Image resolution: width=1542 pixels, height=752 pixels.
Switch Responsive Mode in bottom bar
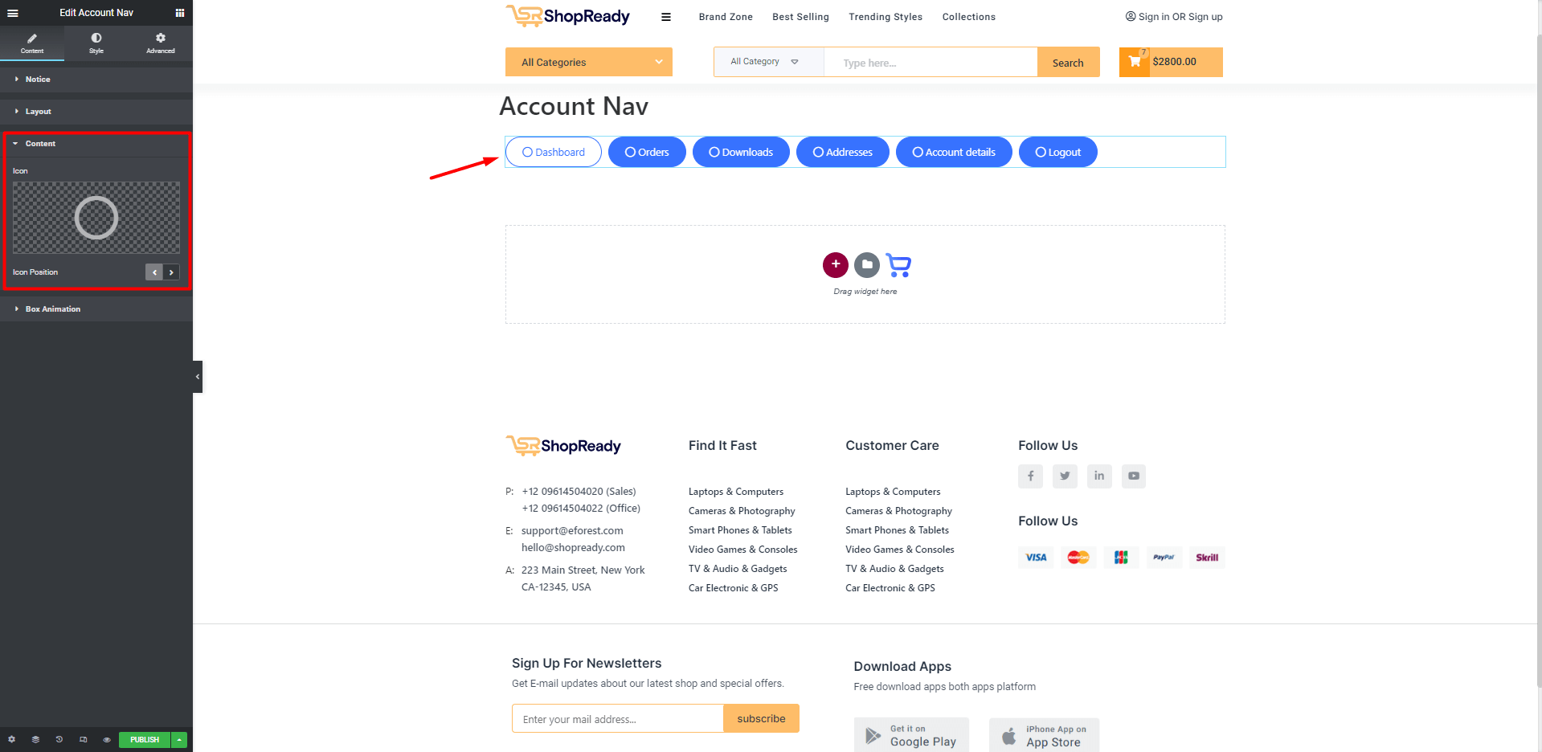83,739
